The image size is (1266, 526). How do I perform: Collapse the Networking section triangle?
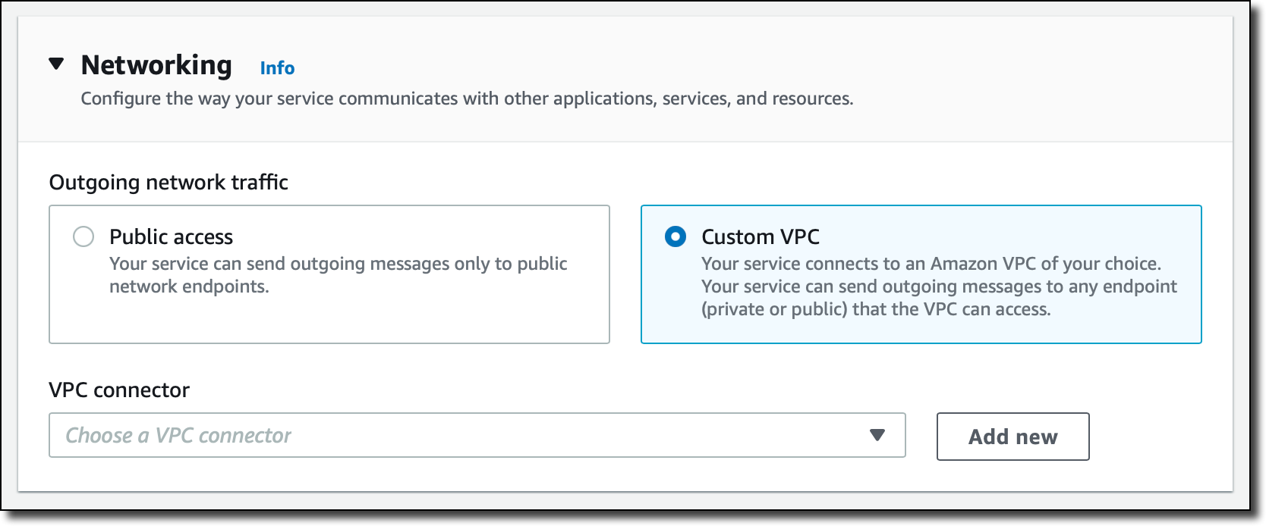click(56, 64)
